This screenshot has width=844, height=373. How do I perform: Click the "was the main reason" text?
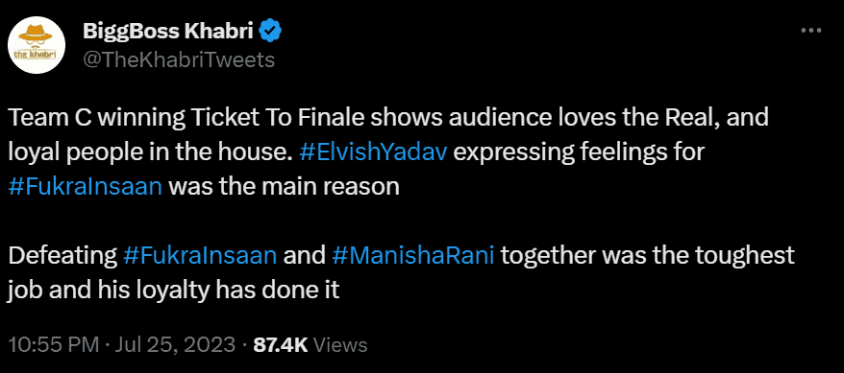(x=285, y=187)
